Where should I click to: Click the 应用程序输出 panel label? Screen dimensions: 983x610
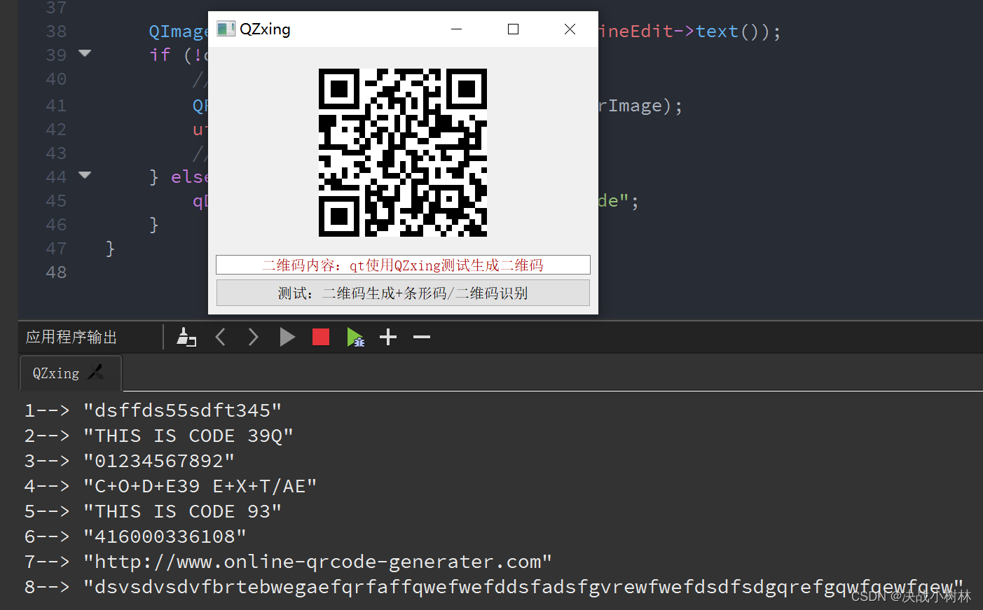70,337
